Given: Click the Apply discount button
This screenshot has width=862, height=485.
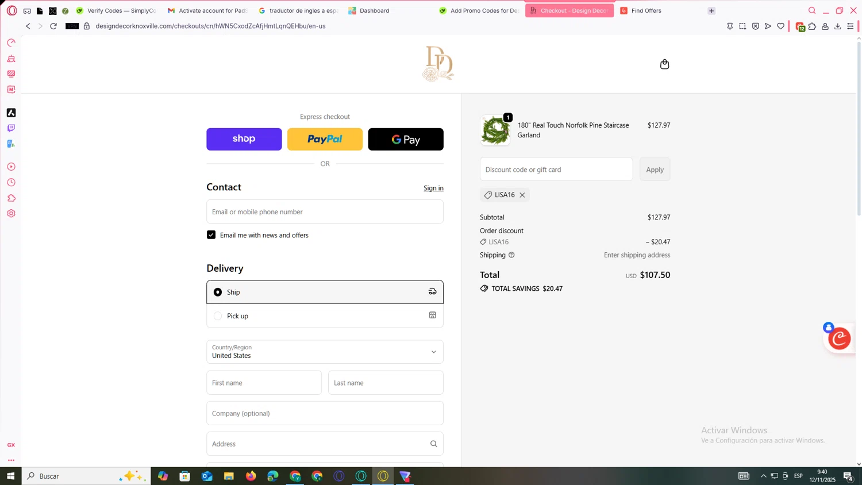Looking at the screenshot, I should point(655,170).
